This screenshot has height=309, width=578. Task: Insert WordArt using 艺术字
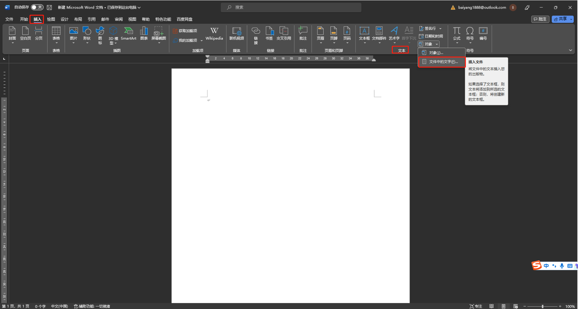coord(394,33)
